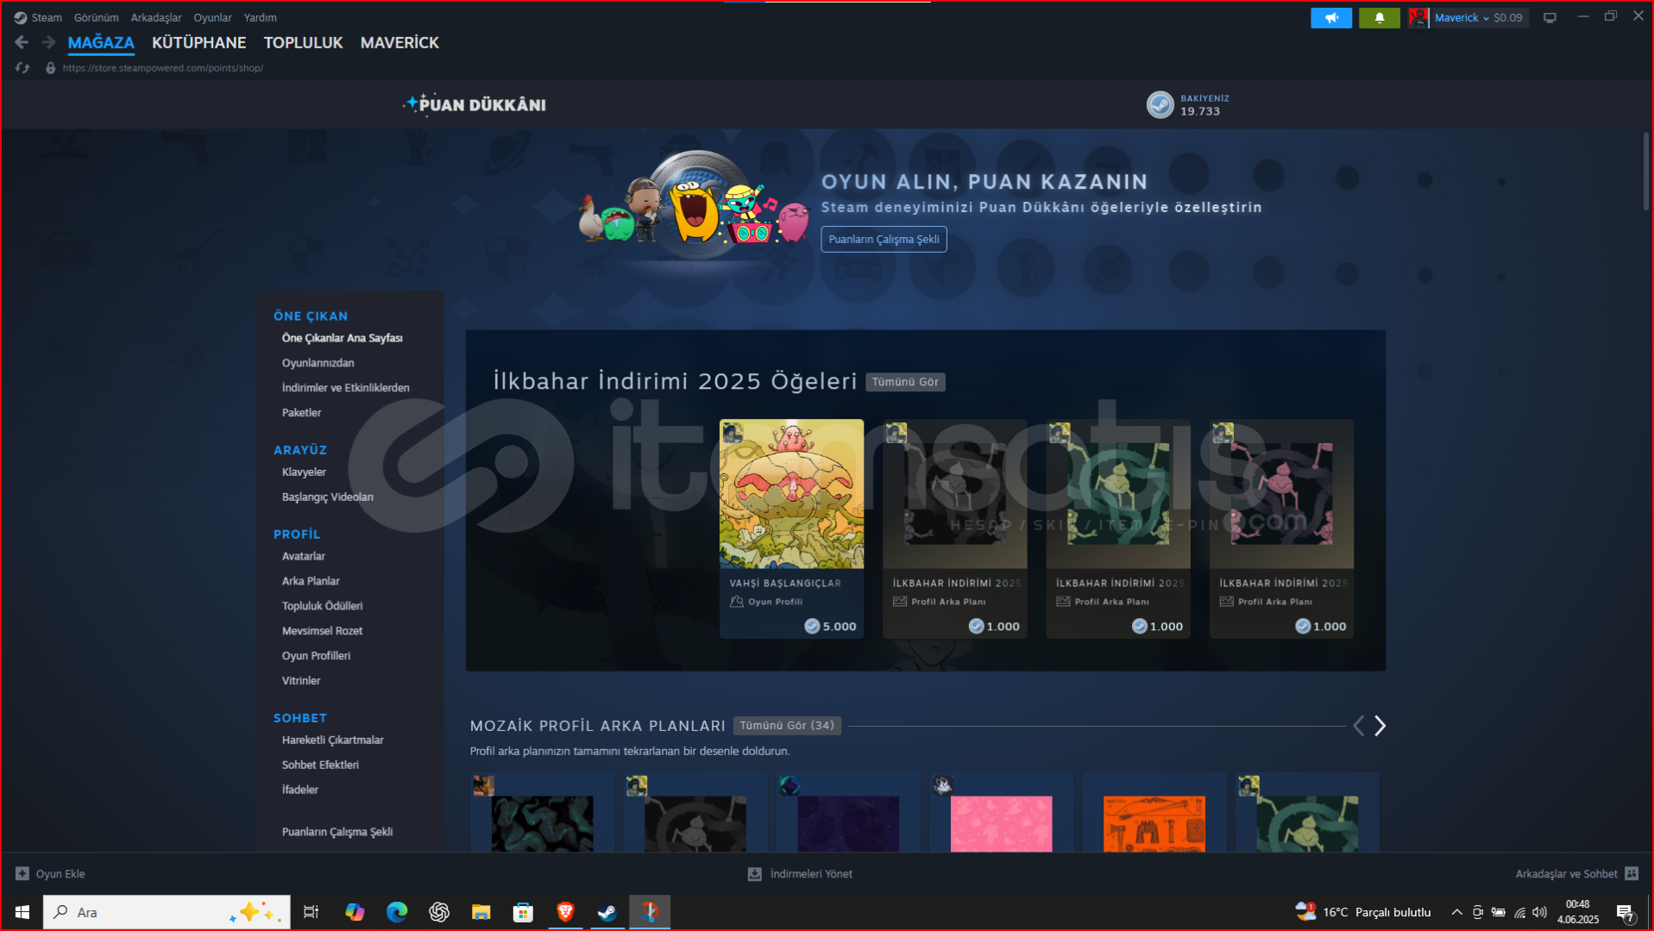The image size is (1654, 931).
Task: Reload the page with the refresh icon
Action: tap(22, 68)
